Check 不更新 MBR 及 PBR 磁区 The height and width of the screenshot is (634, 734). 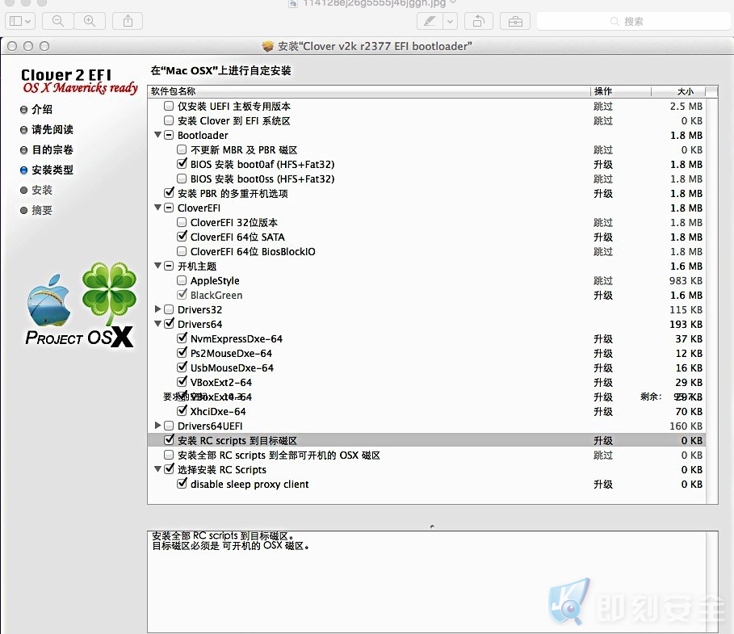click(182, 149)
